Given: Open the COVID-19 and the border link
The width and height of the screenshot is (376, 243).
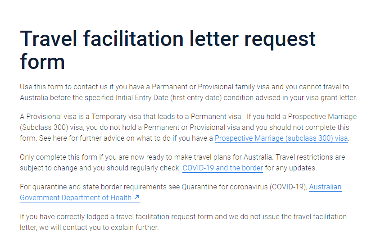Looking at the screenshot, I should click(222, 168).
